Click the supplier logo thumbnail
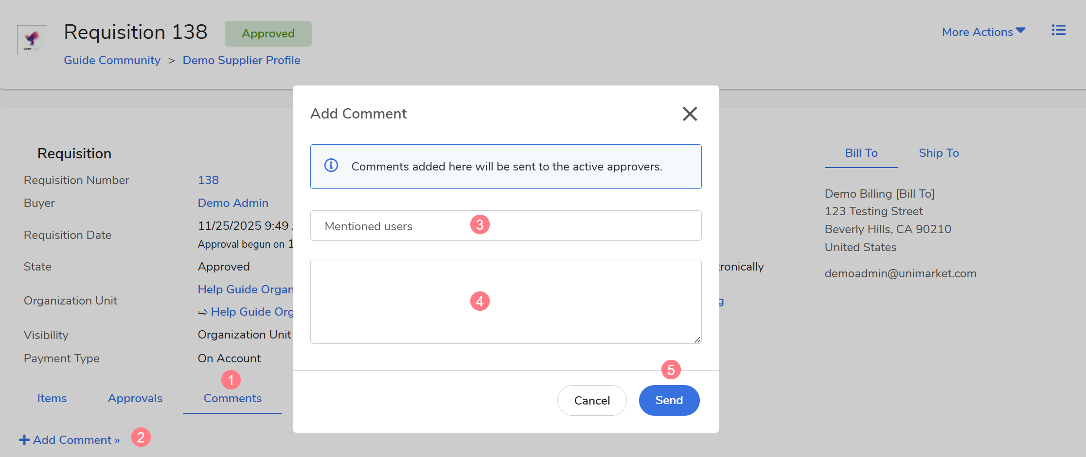 32,39
